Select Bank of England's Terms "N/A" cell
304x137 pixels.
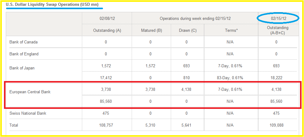tap(230, 54)
